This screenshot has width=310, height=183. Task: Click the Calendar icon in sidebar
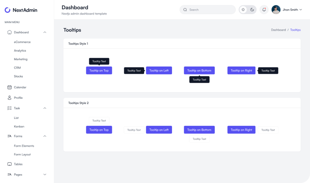pos(10,87)
